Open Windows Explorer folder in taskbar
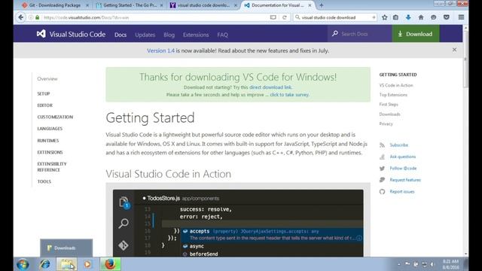Screen dimensions: 482x271 pyautogui.click(x=67, y=264)
